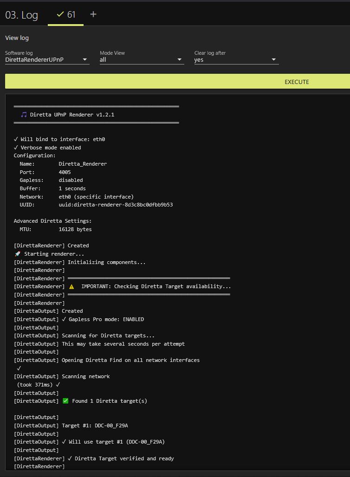Click the music note icon beside Diretta UPnP Renderer
The image size is (350, 477).
pyautogui.click(x=24, y=115)
